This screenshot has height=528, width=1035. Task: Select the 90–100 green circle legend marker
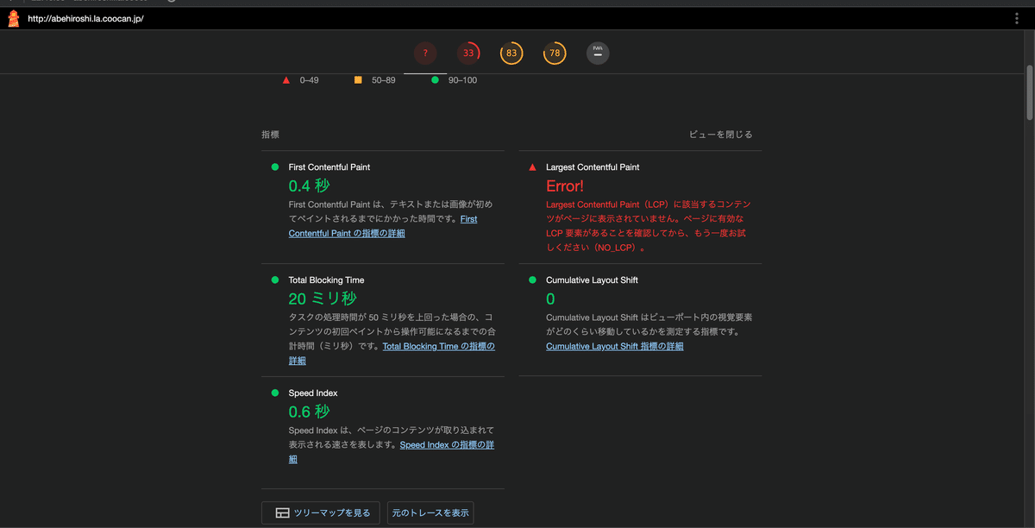434,79
